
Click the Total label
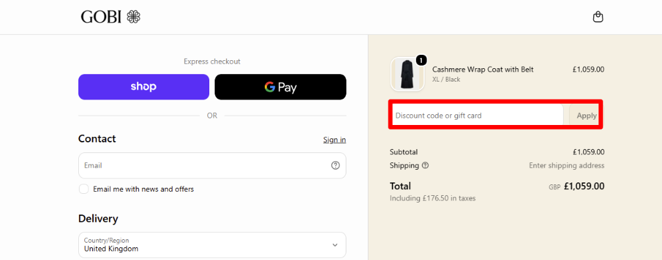(401, 186)
